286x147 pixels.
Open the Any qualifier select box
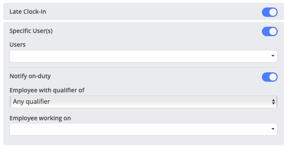coord(143,102)
